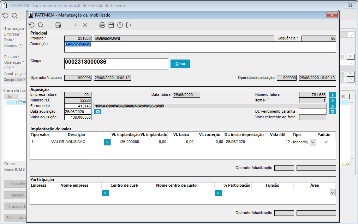Open Centro de custo lookup arrow in Participação
The image size is (358, 224).
click(x=218, y=193)
